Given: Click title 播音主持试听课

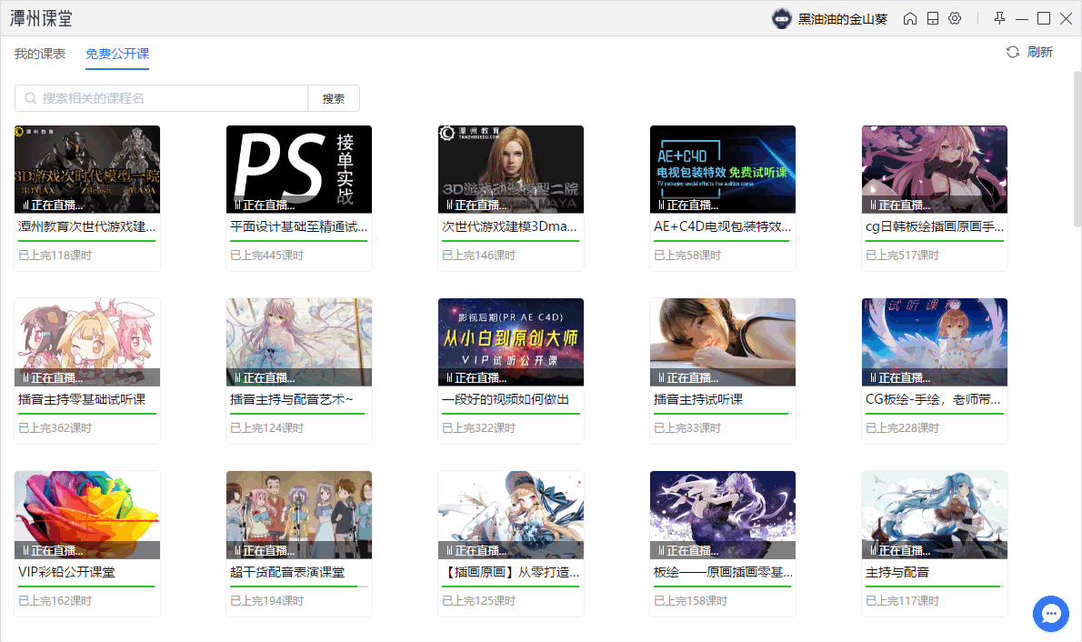Looking at the screenshot, I should pyautogui.click(x=698, y=399).
